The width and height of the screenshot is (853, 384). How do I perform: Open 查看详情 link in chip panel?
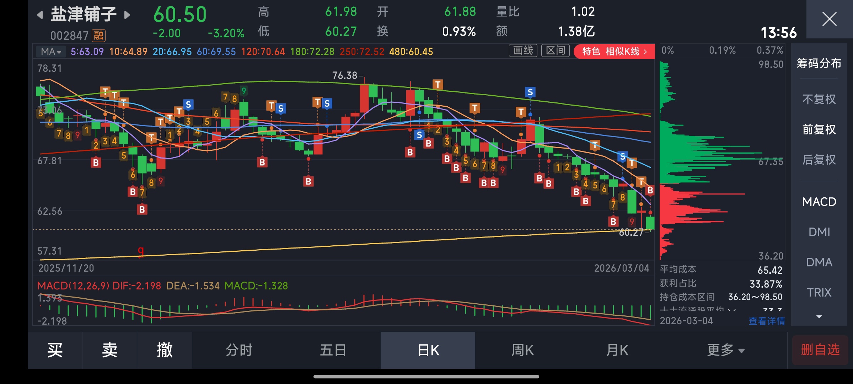point(767,321)
